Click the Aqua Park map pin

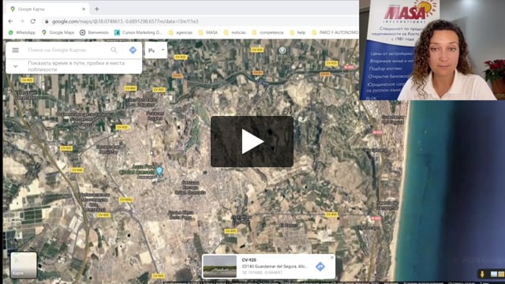point(159,170)
